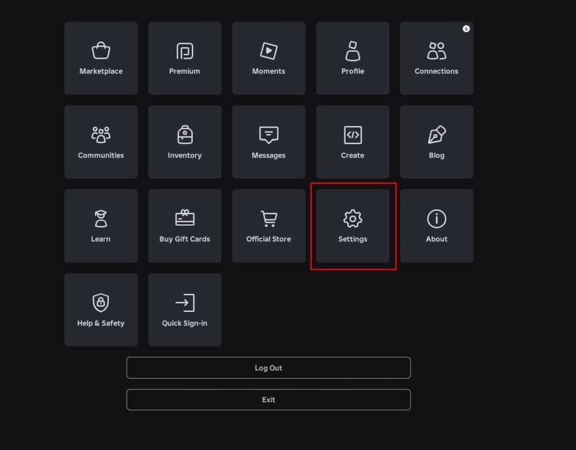This screenshot has height=450, width=576.
Task: Open the Marketplace
Action: [x=101, y=58]
